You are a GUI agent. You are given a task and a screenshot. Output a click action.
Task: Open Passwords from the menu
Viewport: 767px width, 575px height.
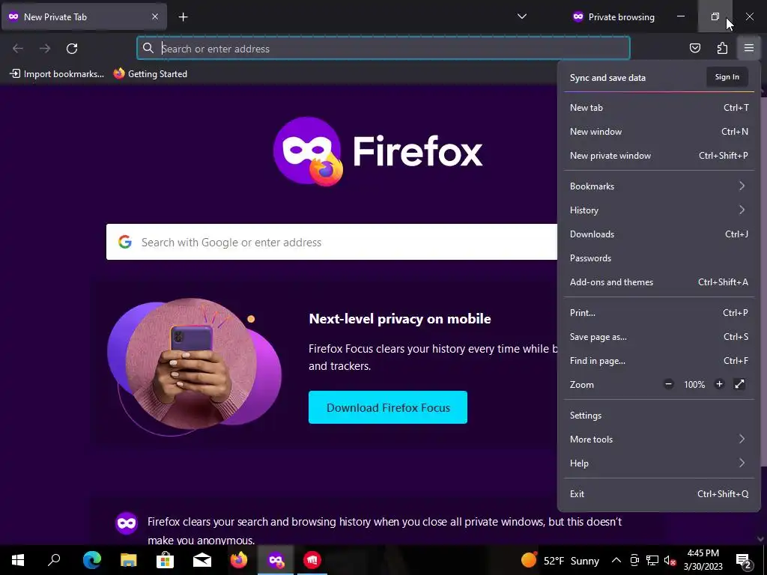tap(659, 258)
